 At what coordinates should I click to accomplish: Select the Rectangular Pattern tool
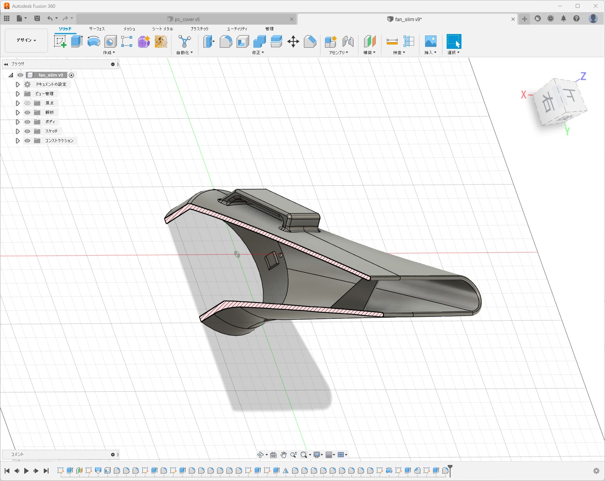click(x=127, y=41)
